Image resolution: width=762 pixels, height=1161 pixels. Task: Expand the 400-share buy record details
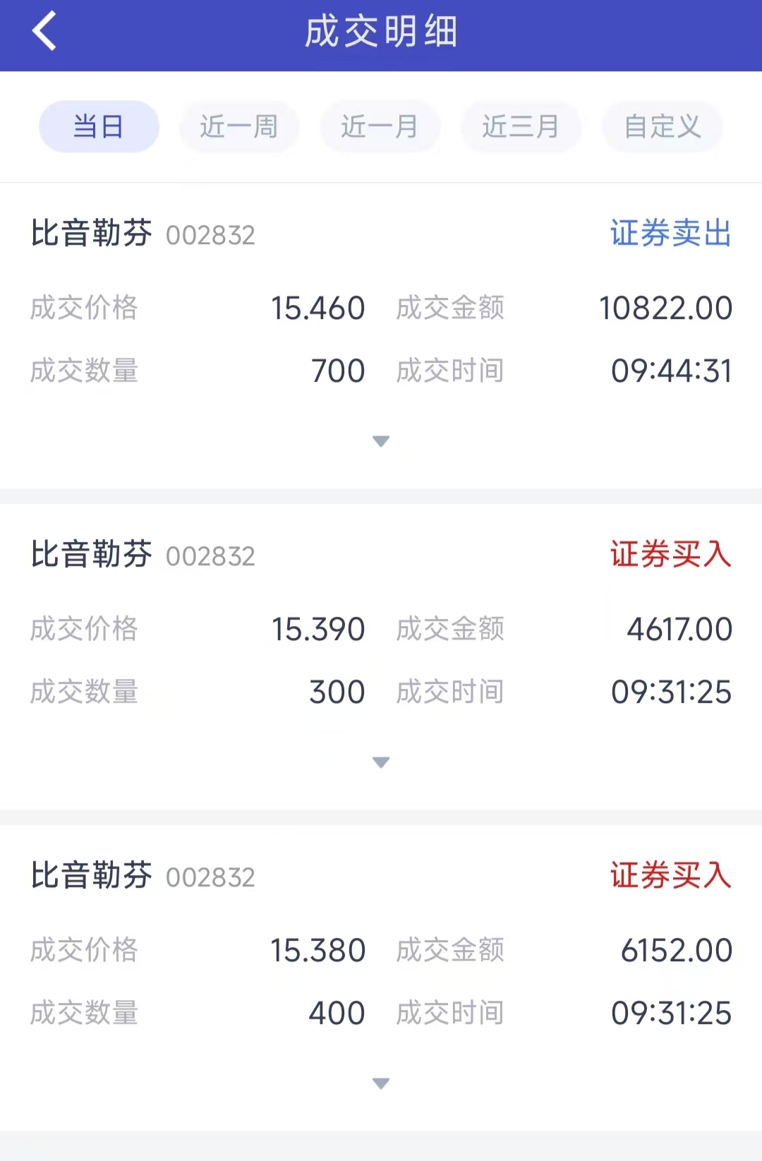point(381,1084)
